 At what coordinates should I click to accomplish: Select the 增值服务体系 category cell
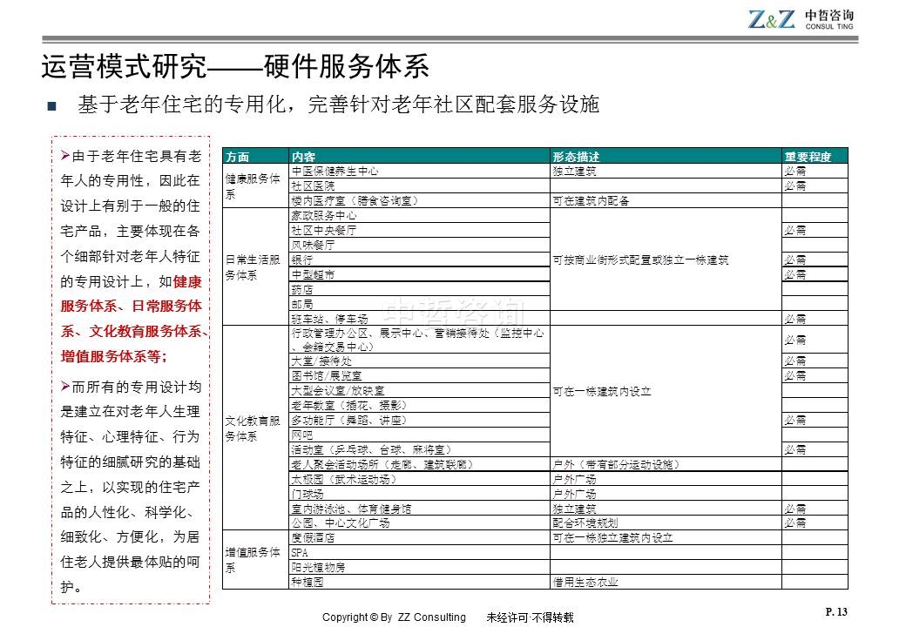(x=254, y=559)
